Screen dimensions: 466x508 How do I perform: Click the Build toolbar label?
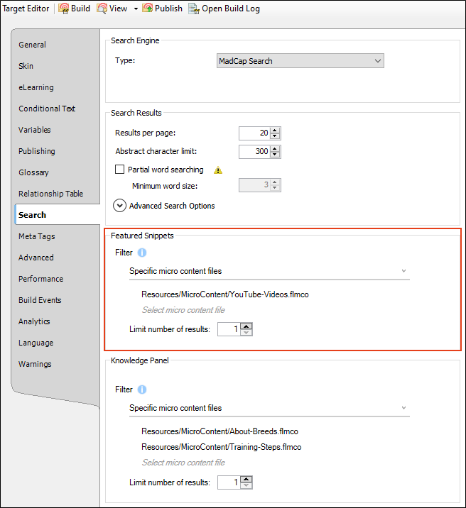tap(80, 9)
